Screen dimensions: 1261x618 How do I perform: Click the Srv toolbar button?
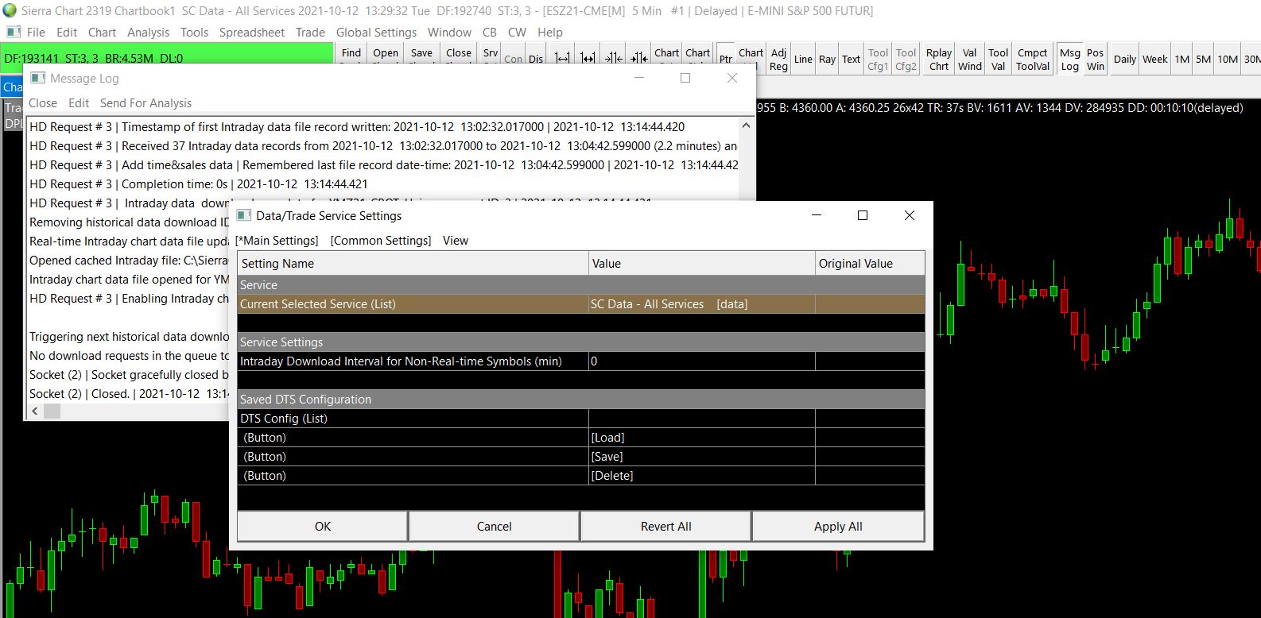click(x=491, y=54)
